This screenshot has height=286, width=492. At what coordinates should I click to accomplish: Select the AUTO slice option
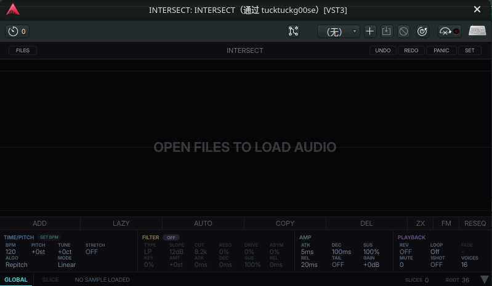point(203,223)
